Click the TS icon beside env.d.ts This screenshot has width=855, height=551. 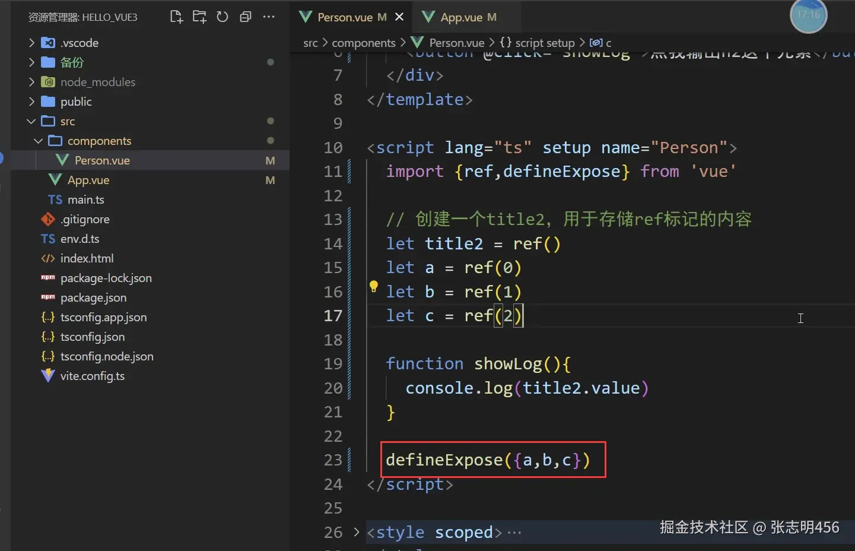point(48,239)
